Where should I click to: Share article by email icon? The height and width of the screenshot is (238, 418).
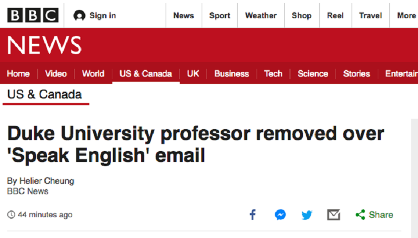[x=333, y=215]
